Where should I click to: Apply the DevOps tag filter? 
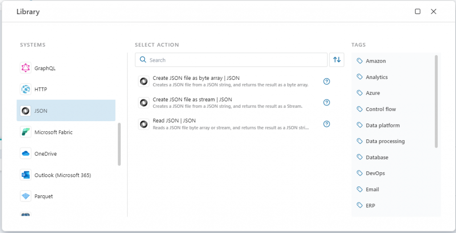pyautogui.click(x=375, y=173)
